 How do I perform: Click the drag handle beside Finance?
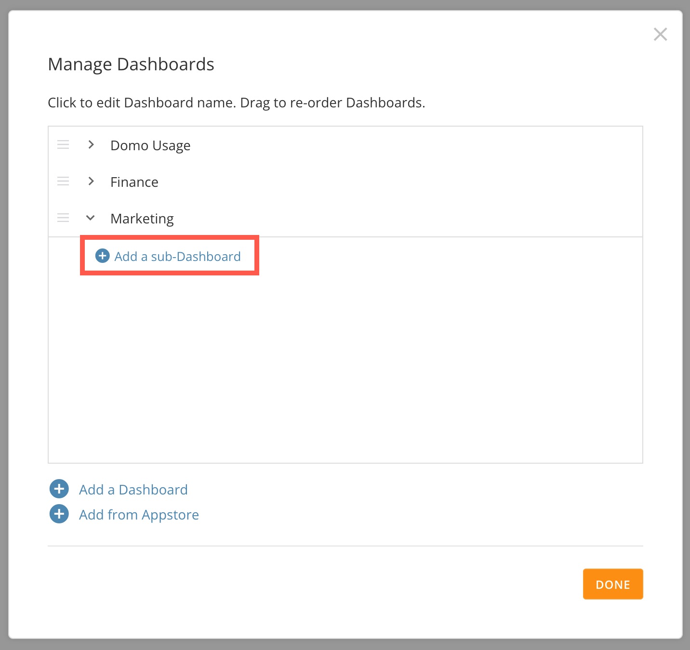pyautogui.click(x=63, y=181)
